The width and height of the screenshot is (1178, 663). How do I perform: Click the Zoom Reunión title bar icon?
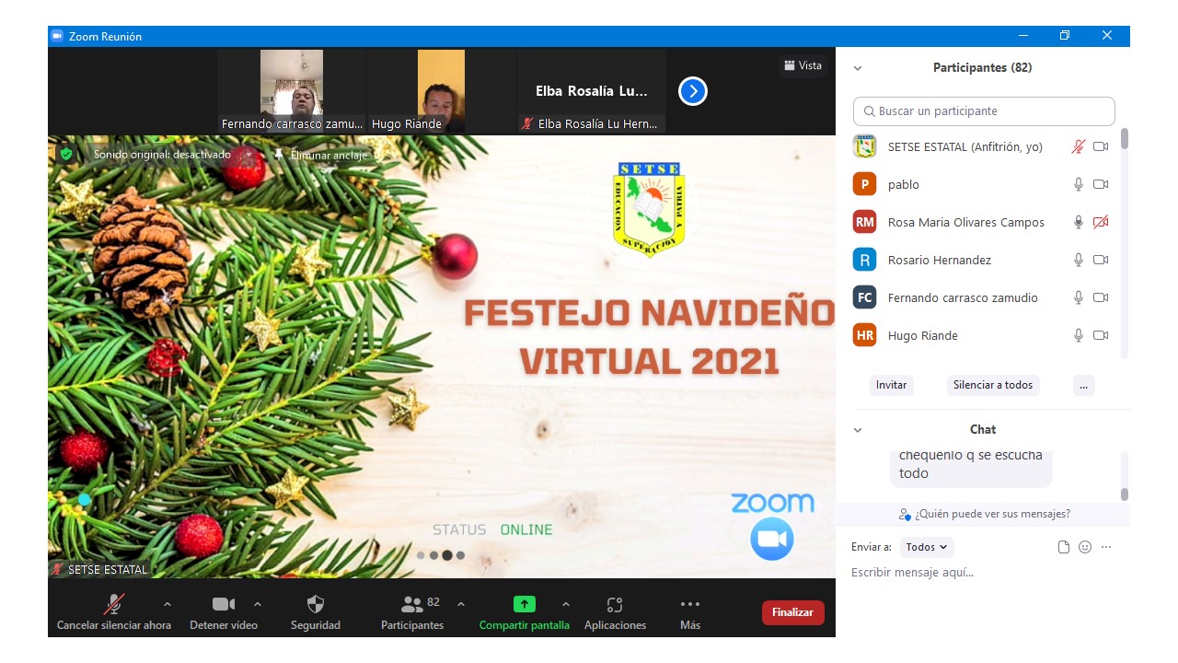56,36
